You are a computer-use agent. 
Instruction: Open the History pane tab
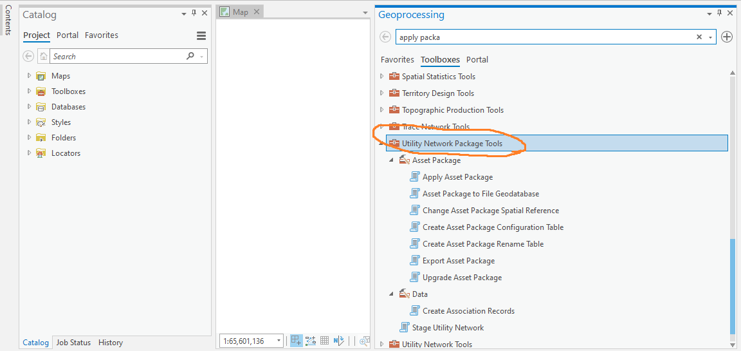click(x=111, y=343)
